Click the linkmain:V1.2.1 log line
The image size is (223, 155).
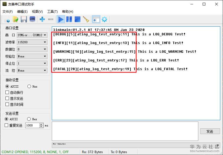tap(99, 30)
